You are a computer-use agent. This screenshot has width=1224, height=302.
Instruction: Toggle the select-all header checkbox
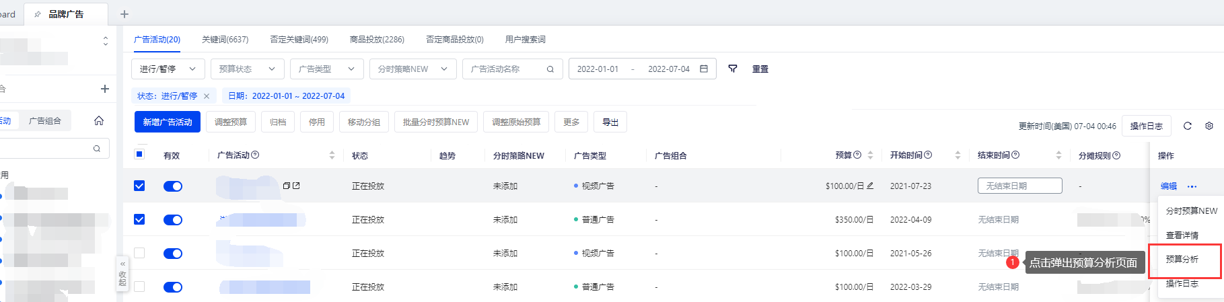point(139,154)
